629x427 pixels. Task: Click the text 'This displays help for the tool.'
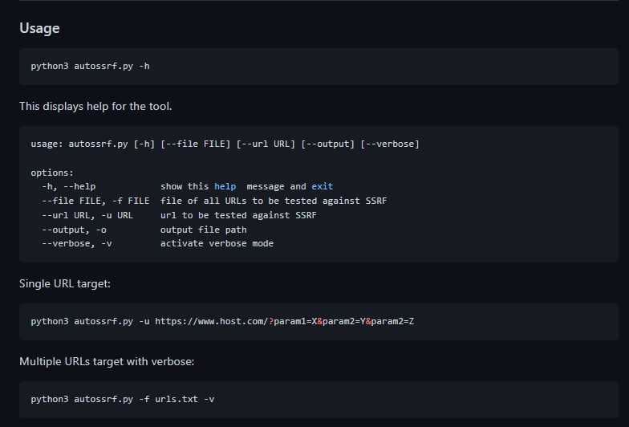click(95, 106)
